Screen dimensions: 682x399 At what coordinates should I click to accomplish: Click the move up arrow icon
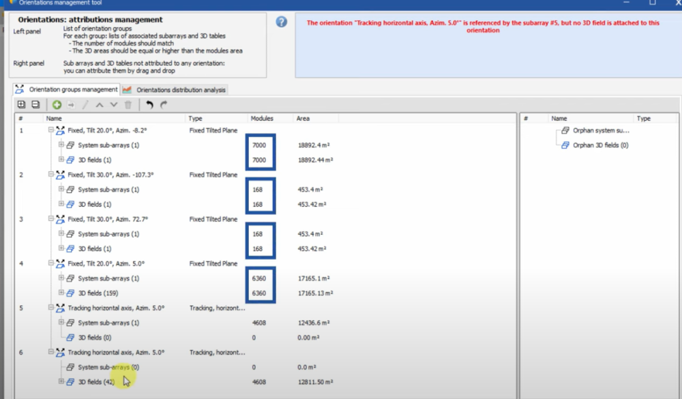100,104
